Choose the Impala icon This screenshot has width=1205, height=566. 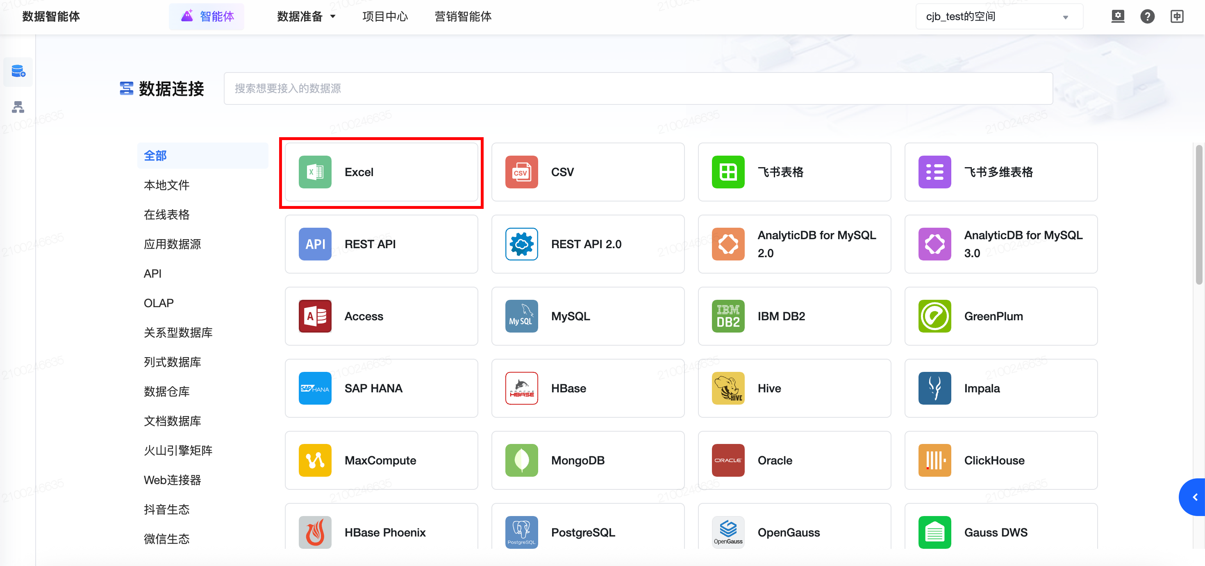pyautogui.click(x=934, y=388)
